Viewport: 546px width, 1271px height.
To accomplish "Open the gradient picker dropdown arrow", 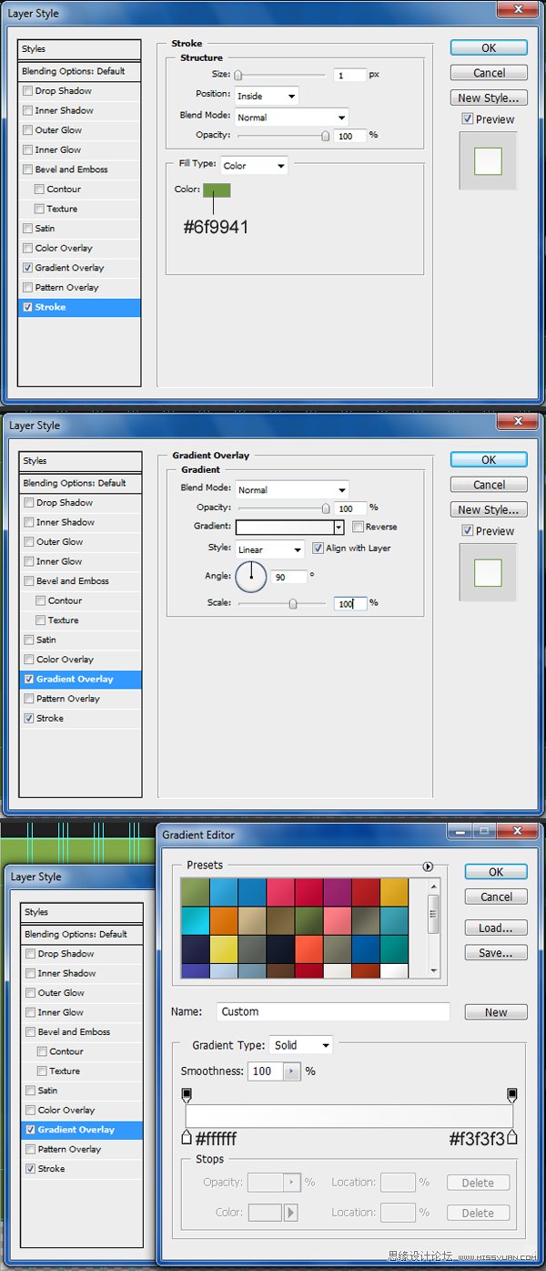I will coord(339,528).
